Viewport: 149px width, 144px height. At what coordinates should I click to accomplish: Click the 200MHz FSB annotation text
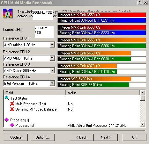pyautogui.click(x=41, y=30)
